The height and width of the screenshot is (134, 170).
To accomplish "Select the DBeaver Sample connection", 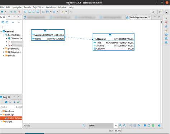I will (15, 38).
